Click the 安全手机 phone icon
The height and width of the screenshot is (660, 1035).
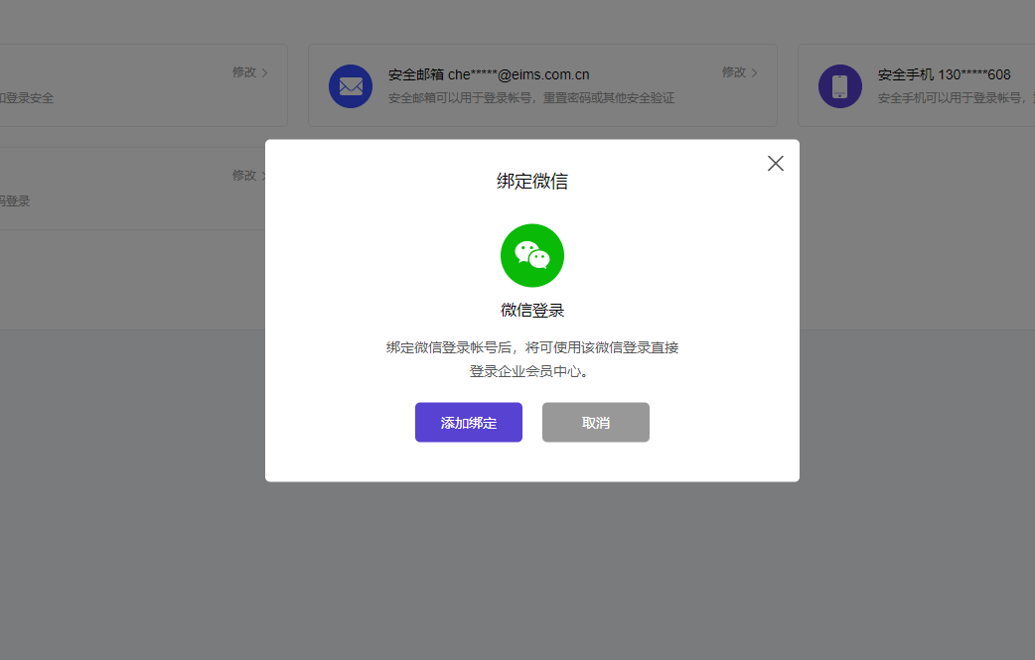(840, 86)
